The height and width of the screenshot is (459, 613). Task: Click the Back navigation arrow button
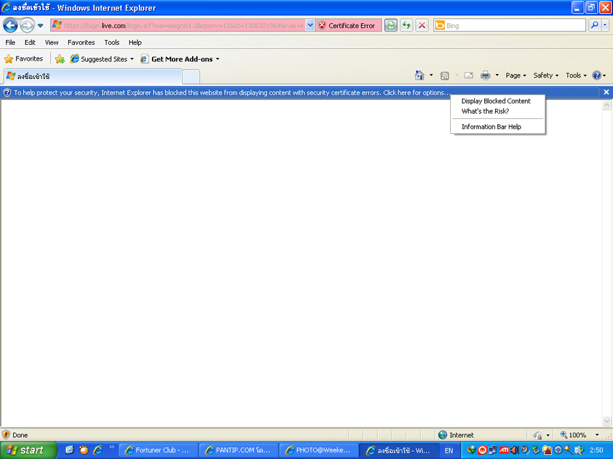pyautogui.click(x=10, y=25)
